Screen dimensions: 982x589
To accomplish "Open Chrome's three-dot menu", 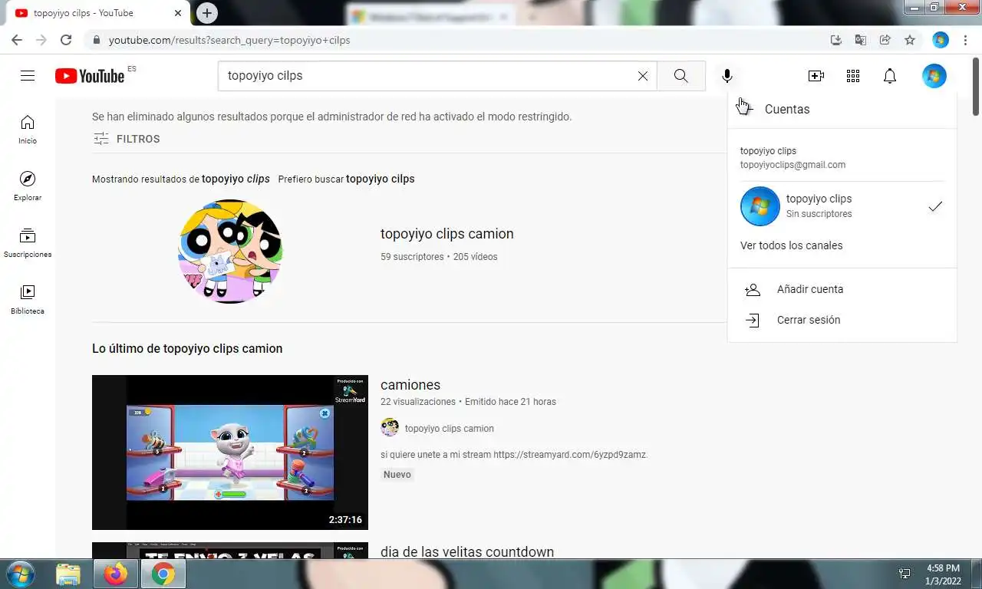I will coord(965,40).
